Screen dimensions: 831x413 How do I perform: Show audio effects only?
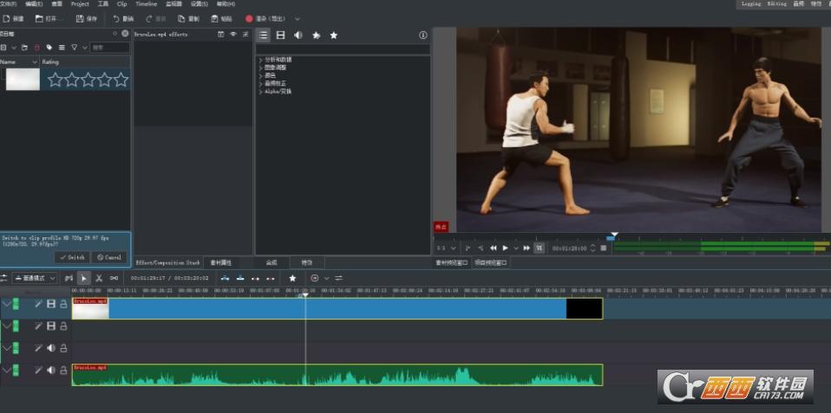(x=298, y=35)
